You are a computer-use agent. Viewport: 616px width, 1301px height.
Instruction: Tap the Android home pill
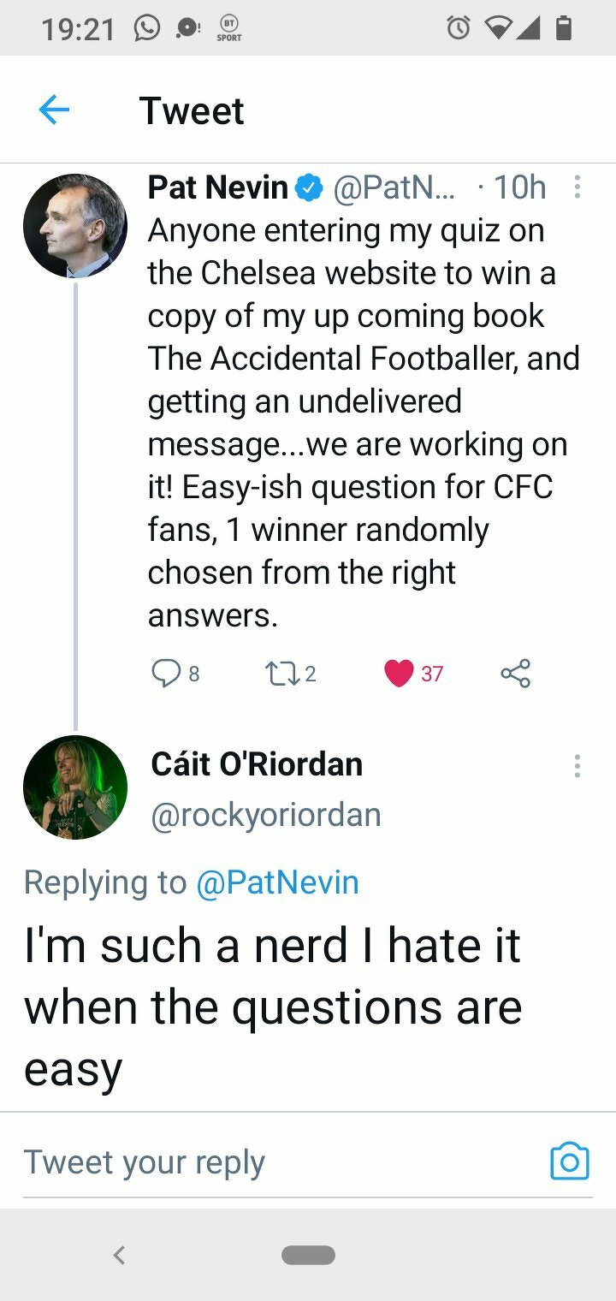click(x=308, y=1255)
